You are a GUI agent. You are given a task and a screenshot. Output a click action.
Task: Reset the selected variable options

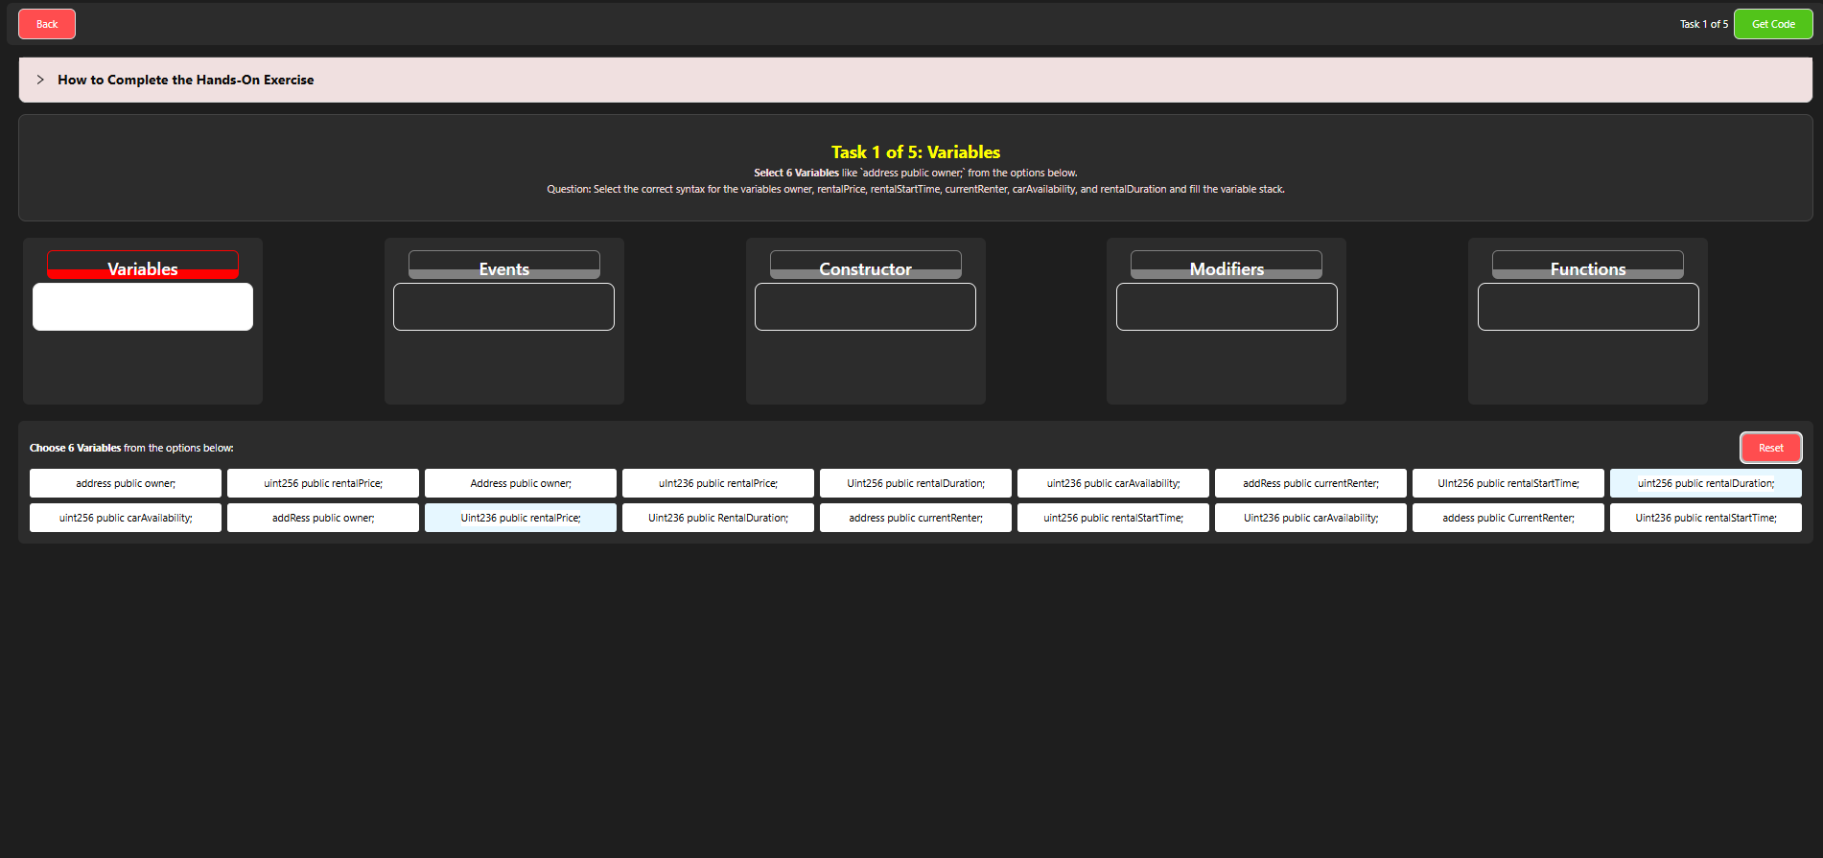coord(1770,448)
